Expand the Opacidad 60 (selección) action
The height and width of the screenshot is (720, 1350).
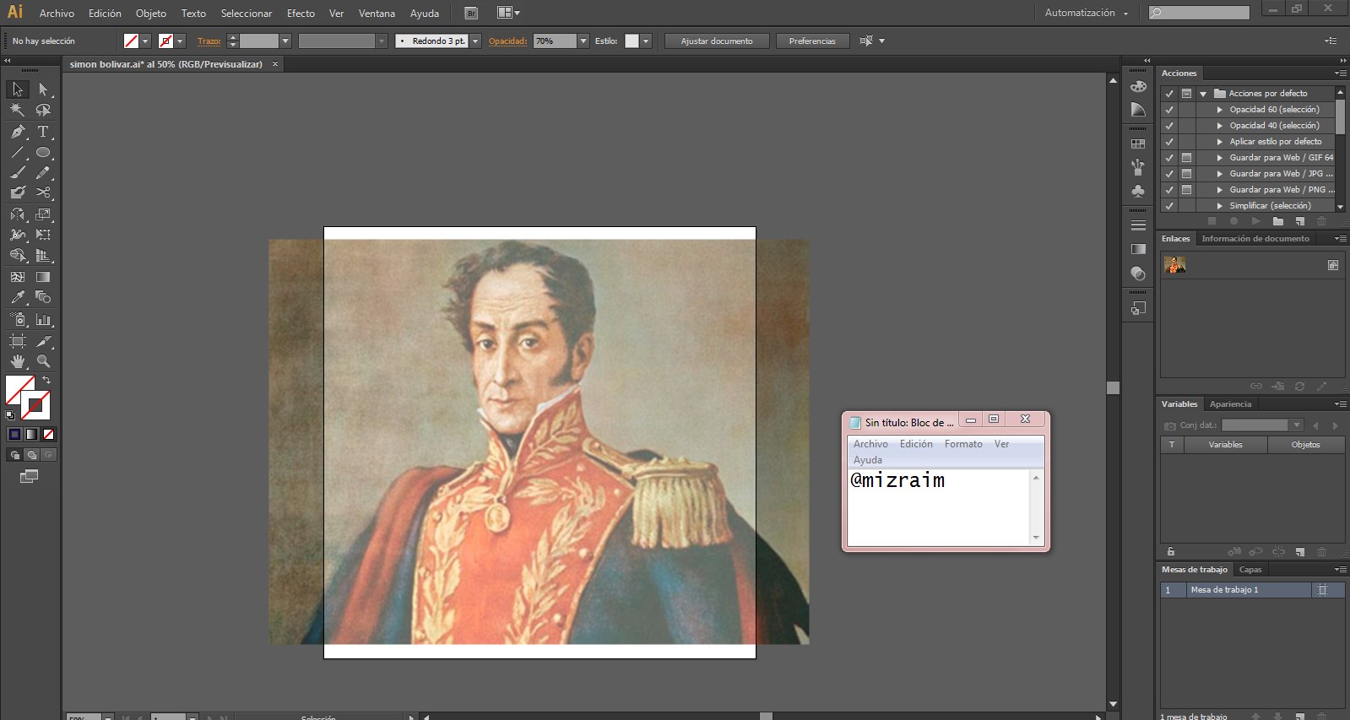click(1219, 110)
